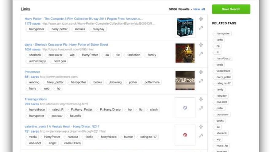Select the angst tag under valentine_veela

(x=52, y=143)
